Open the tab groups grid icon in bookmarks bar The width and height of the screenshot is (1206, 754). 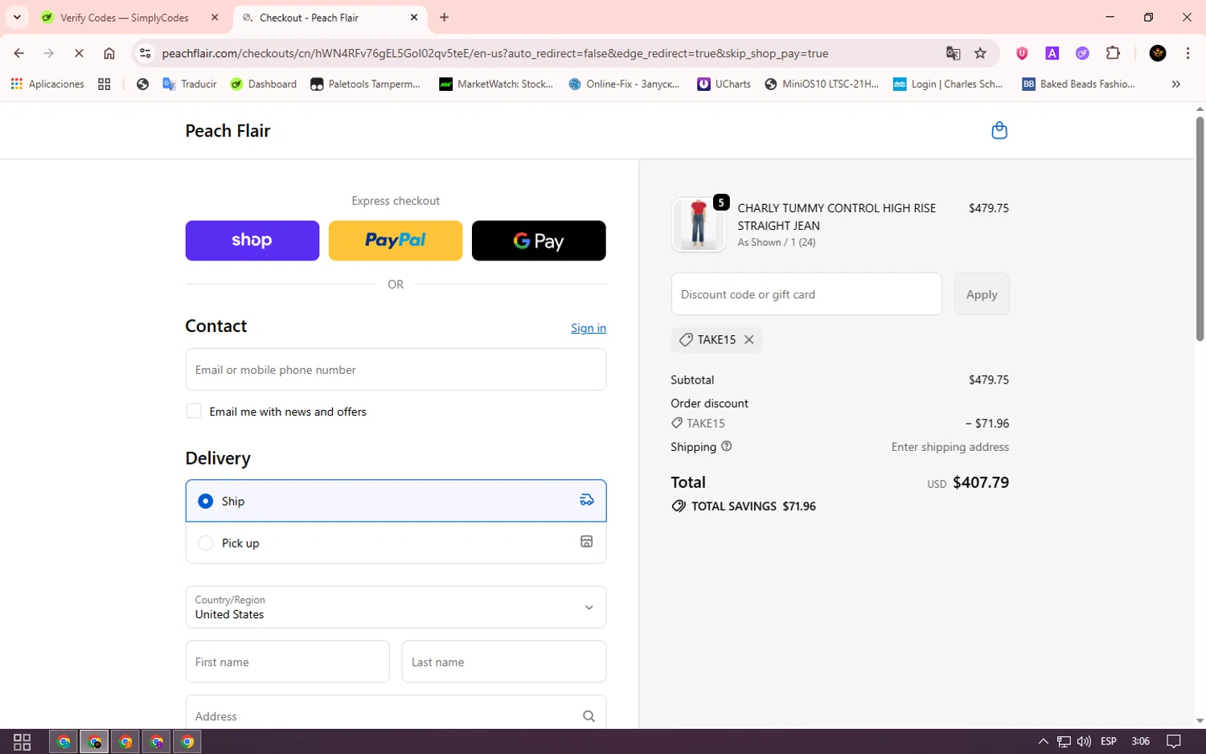tap(104, 84)
